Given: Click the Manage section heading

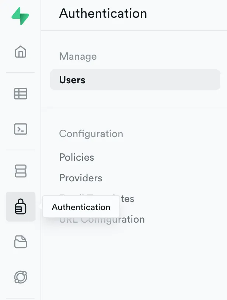Looking at the screenshot, I should point(78,56).
